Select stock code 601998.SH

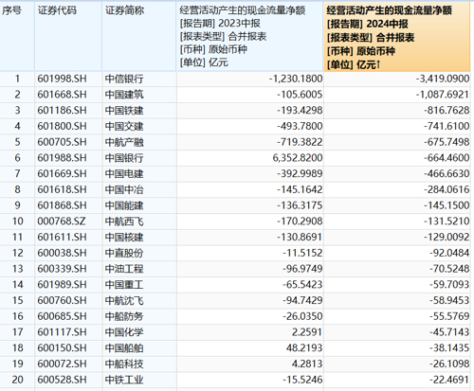point(62,79)
